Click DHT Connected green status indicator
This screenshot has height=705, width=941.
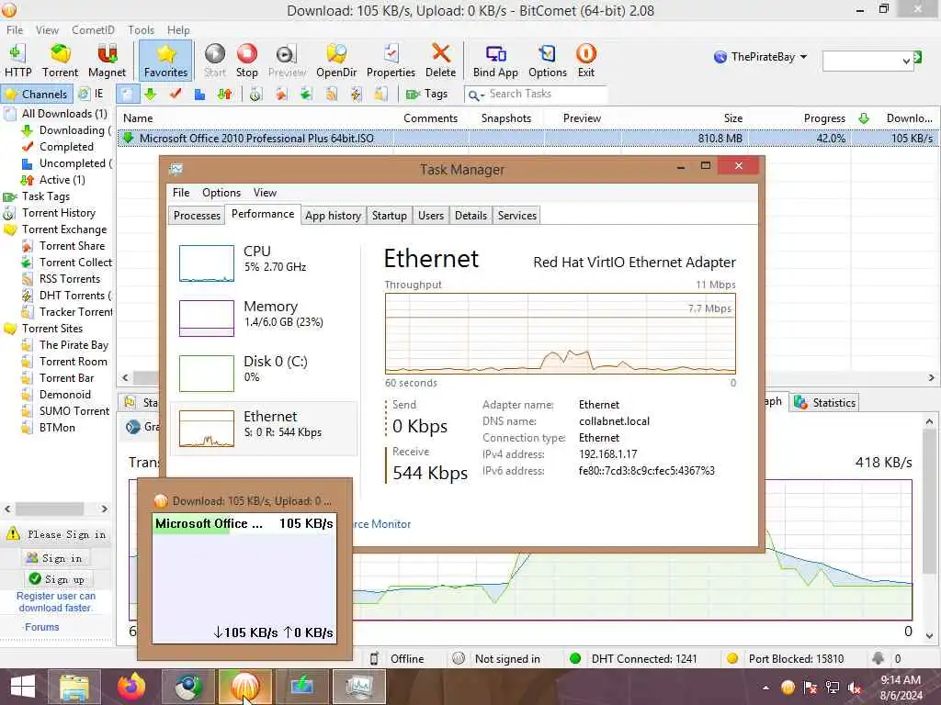tap(575, 659)
